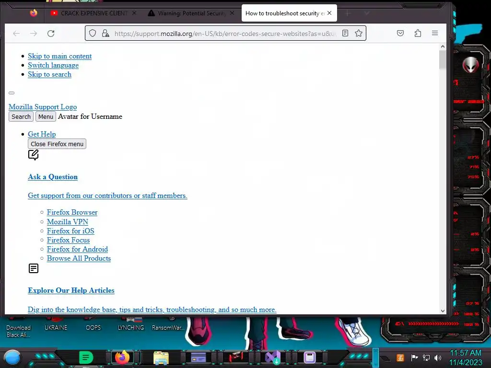
Task: Close the CRACK EXPENSIVE CLIENT tab
Action: coord(134,13)
